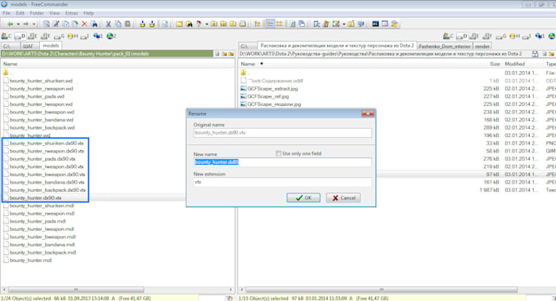Click the OK button in Rename dialog

point(303,197)
